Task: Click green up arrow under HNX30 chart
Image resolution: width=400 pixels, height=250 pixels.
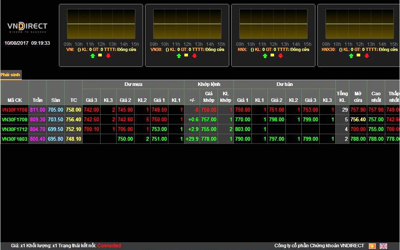Action: 351,56
